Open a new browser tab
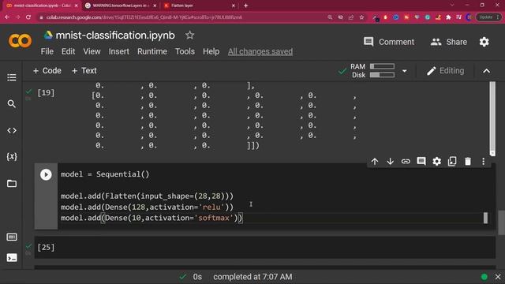Viewport: 505px width, 284px height. pyautogui.click(x=245, y=6)
